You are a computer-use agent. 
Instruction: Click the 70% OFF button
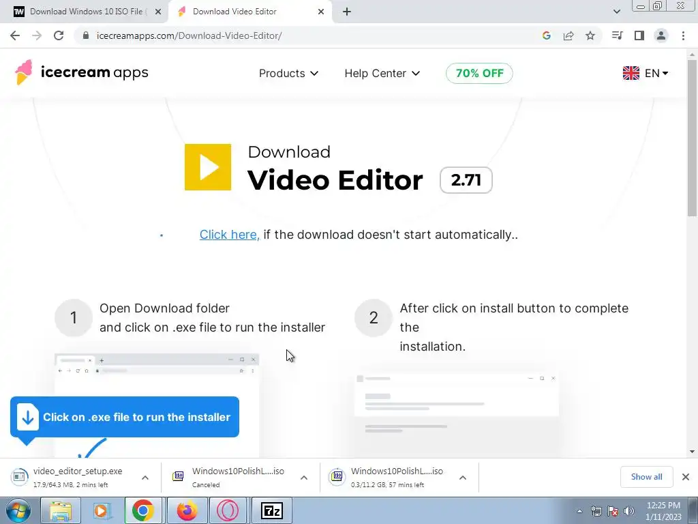[479, 73]
